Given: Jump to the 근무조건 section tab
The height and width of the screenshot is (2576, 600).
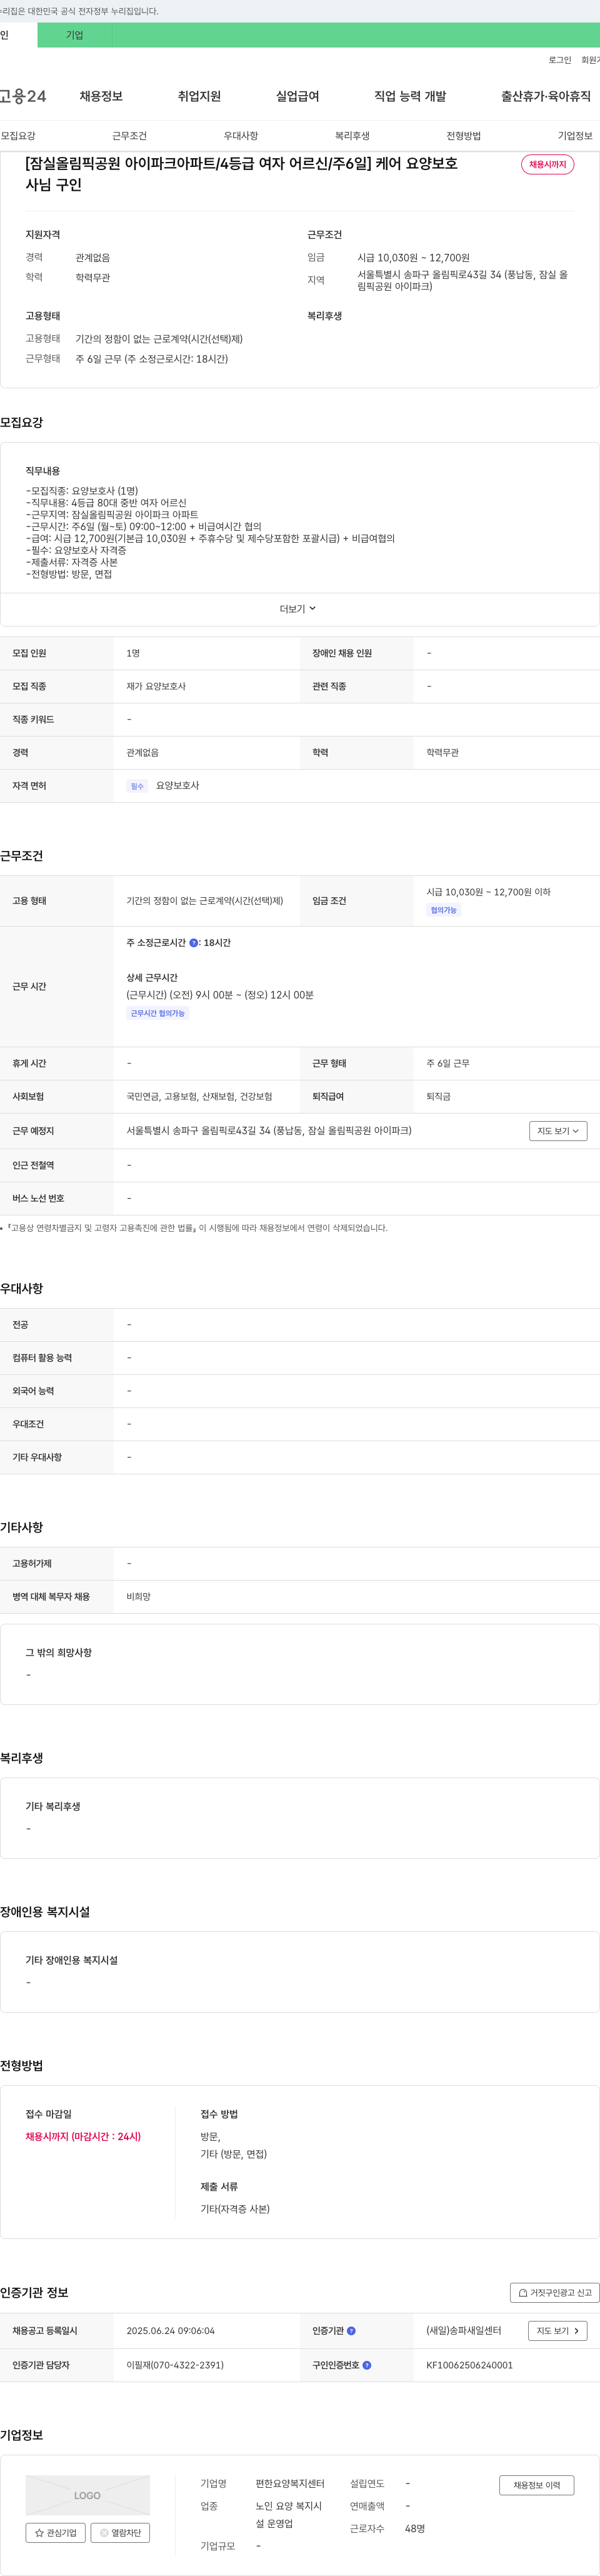Looking at the screenshot, I should point(129,136).
